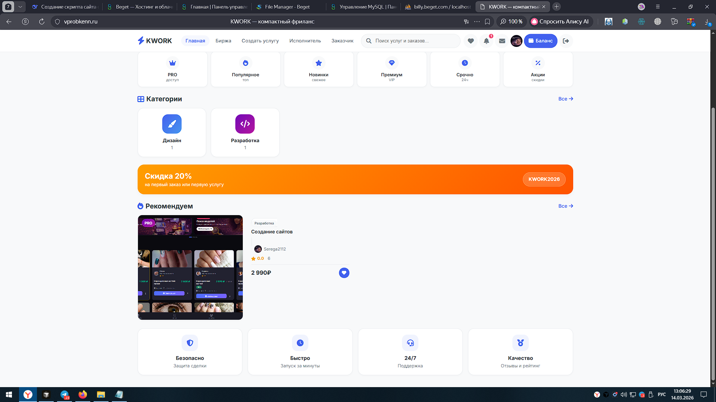
Task: View all recommended via Все link
Action: 566,206
